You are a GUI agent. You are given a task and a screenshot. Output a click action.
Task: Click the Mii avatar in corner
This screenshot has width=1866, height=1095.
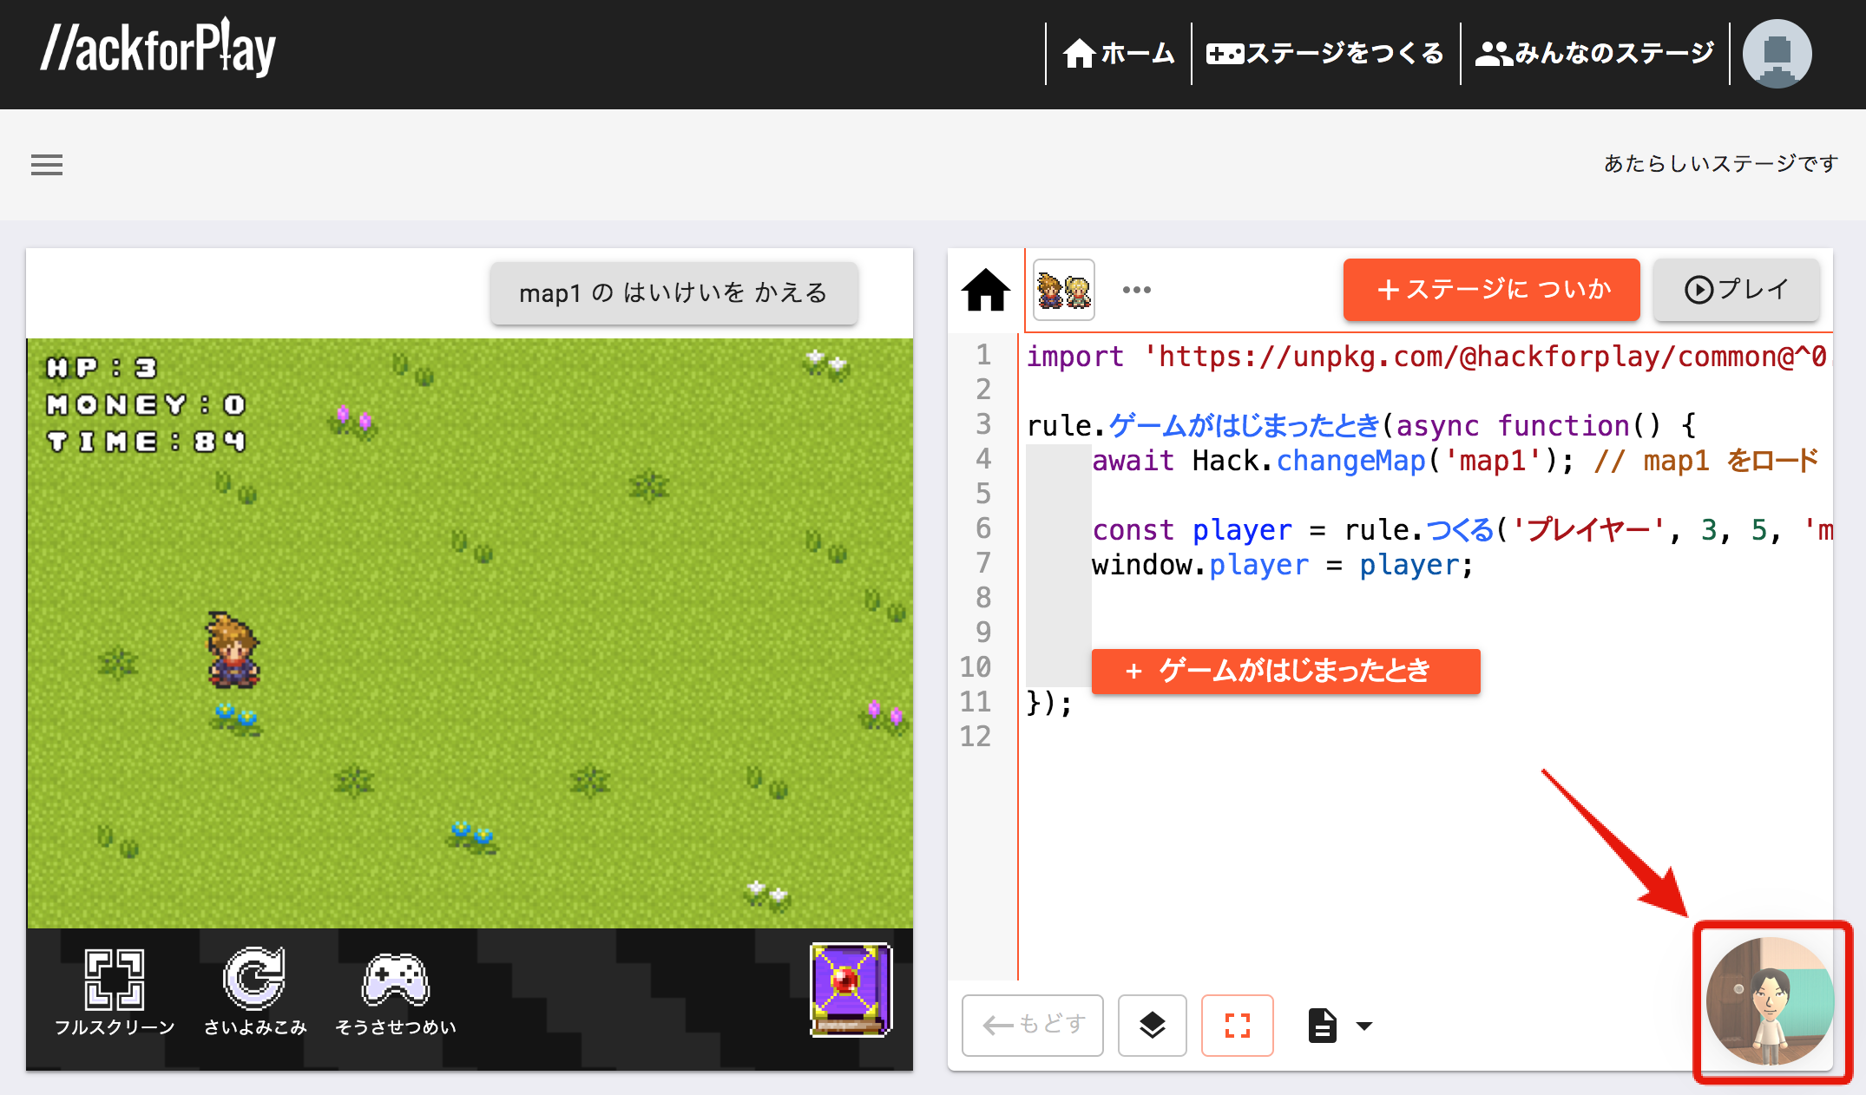click(x=1771, y=1001)
